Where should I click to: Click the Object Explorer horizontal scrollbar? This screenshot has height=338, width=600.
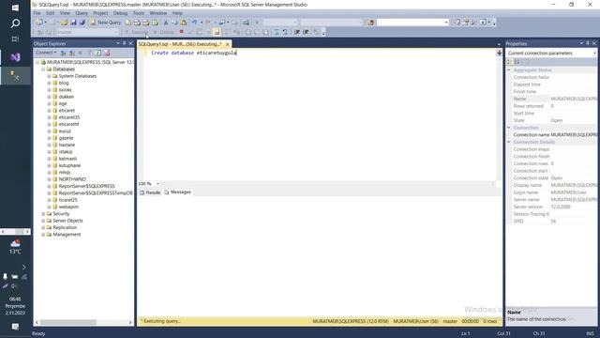pyautogui.click(x=83, y=322)
